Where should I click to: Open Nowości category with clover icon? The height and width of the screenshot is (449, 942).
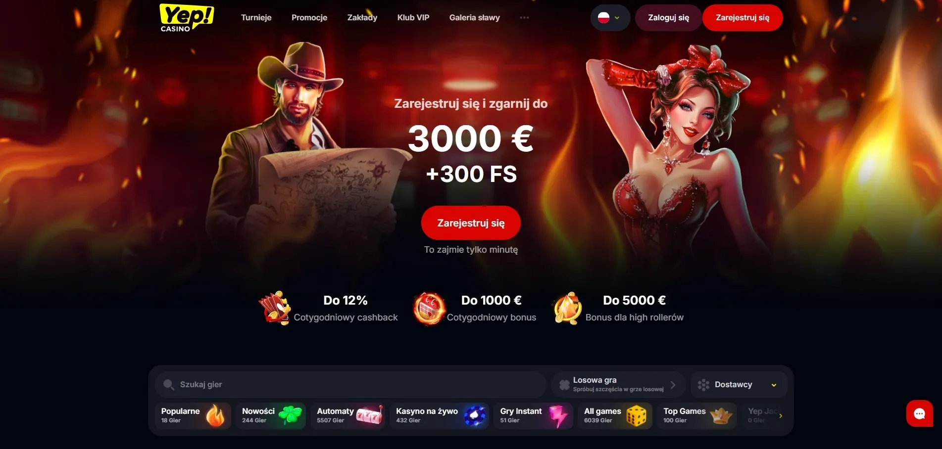[271, 415]
